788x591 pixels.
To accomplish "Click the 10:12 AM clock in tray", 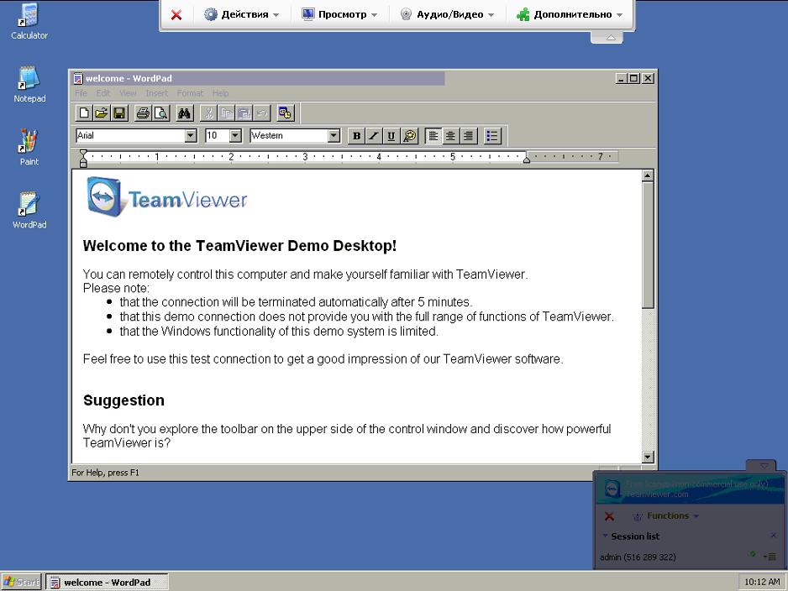I will [762, 582].
